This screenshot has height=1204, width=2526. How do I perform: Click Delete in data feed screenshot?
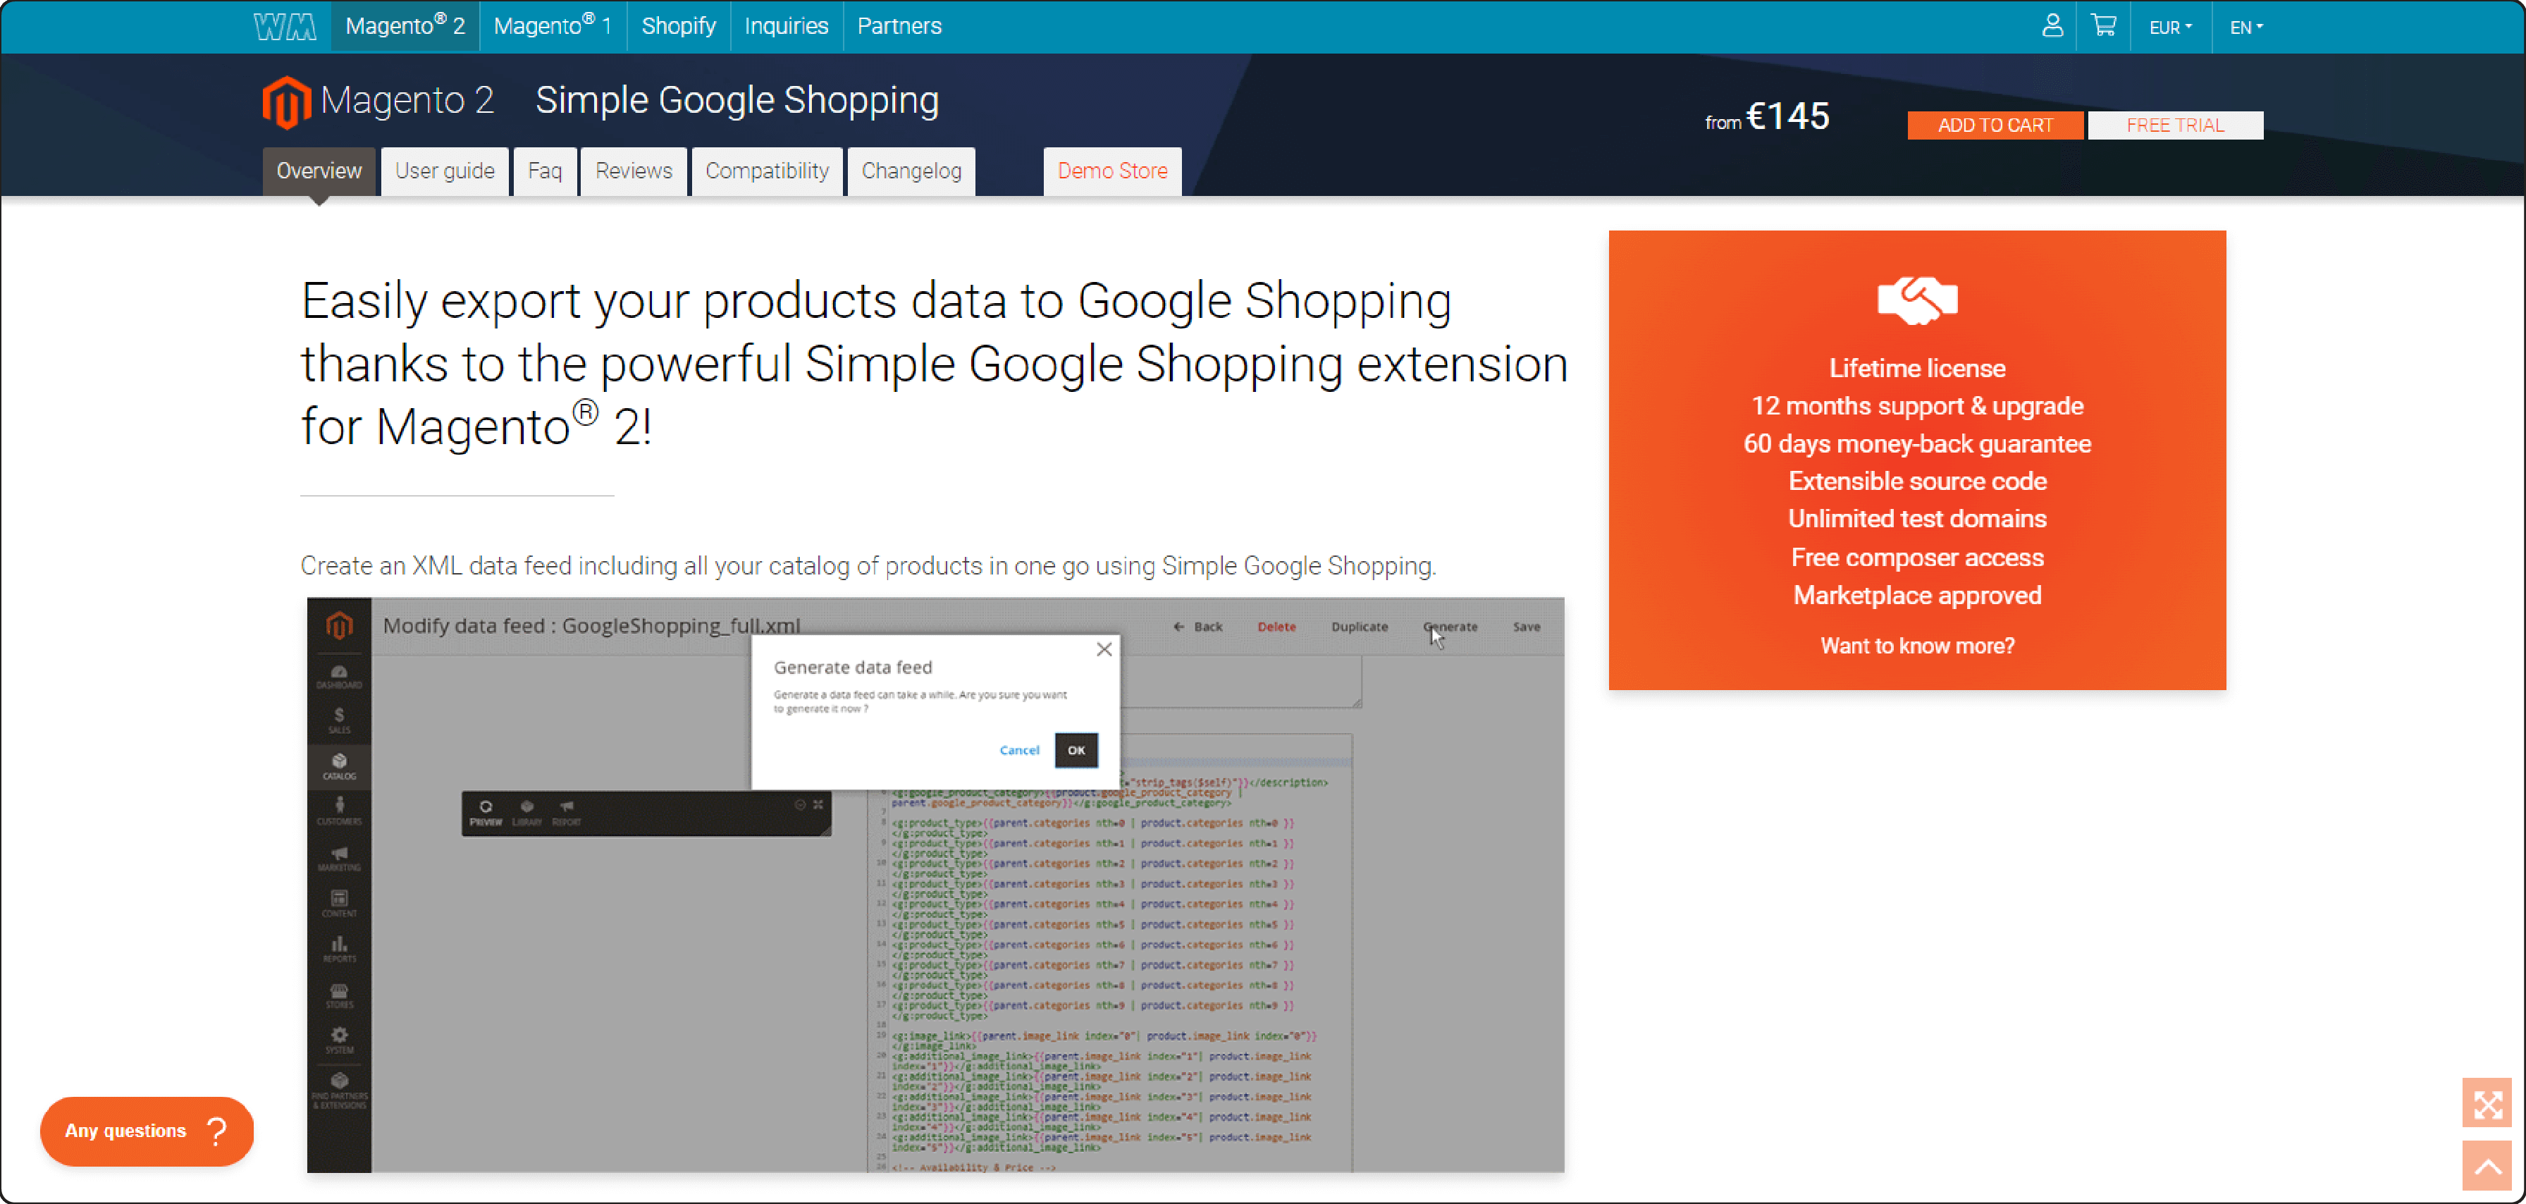pos(1276,627)
